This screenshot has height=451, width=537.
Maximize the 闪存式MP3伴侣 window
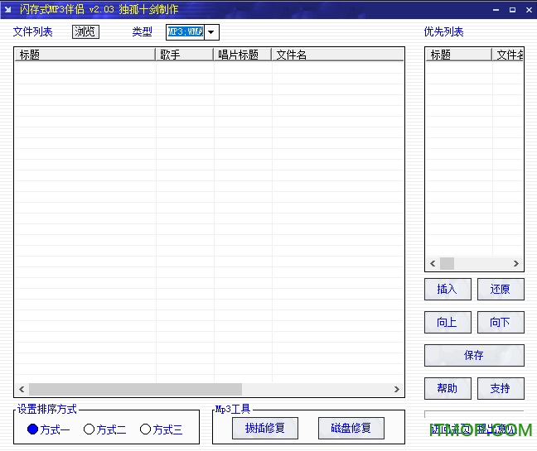click(512, 10)
